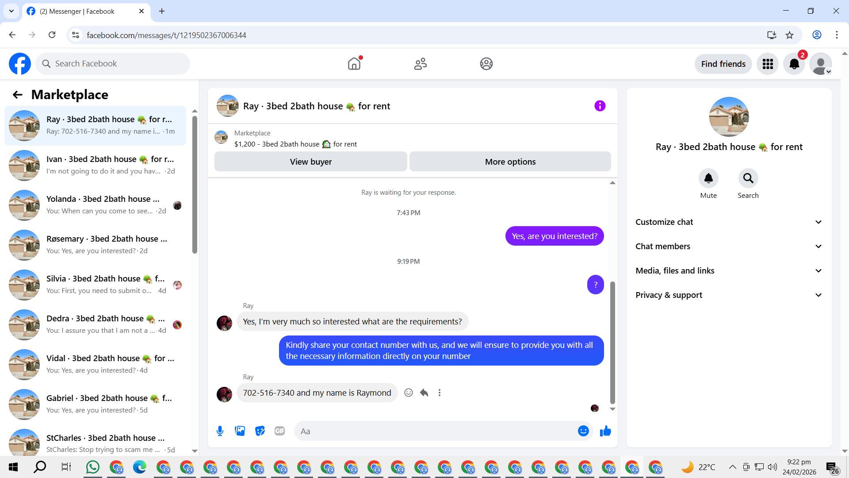Viewport: 849px width, 478px height.
Task: Bookmark this page with the star
Action: click(790, 35)
